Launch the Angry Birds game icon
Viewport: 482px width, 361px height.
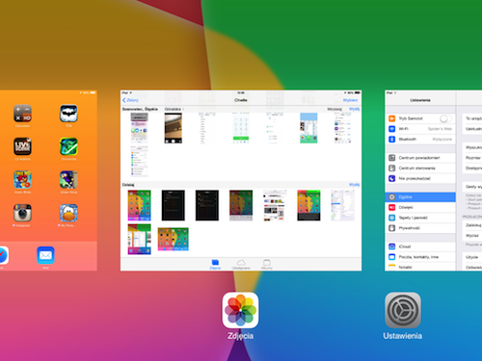22,180
